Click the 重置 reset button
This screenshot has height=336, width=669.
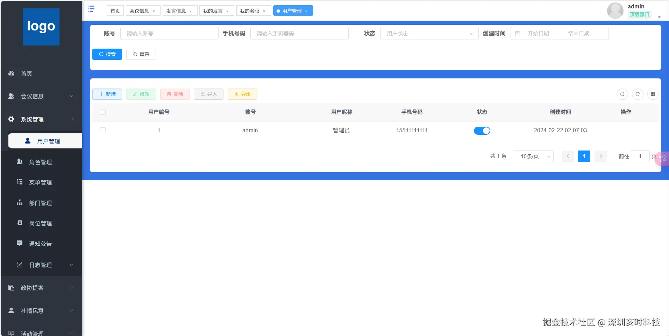tap(141, 54)
